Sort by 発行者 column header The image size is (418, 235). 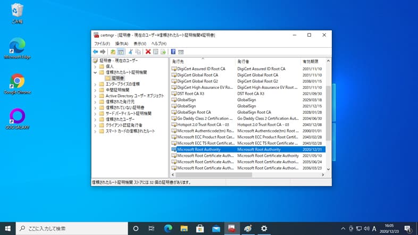(267, 61)
